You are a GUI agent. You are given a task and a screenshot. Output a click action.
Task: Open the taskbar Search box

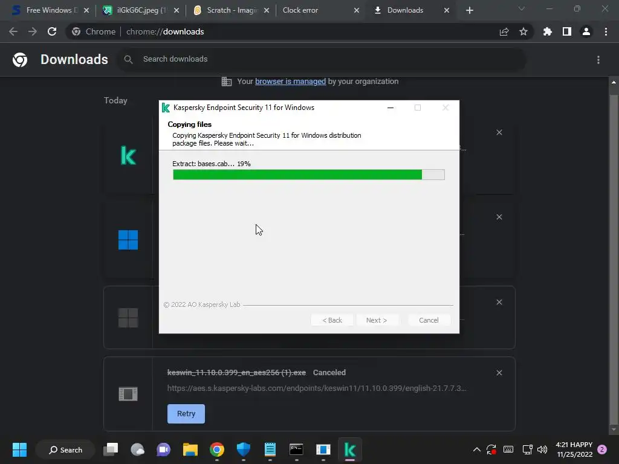click(x=65, y=449)
